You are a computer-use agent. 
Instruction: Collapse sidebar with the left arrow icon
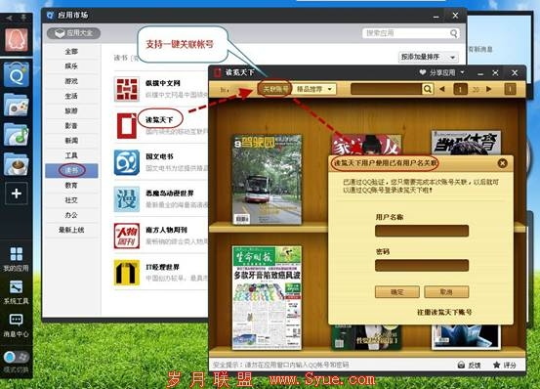pyautogui.click(x=9, y=18)
